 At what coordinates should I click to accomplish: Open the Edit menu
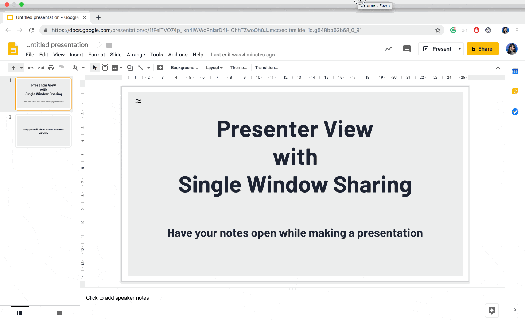click(x=44, y=55)
